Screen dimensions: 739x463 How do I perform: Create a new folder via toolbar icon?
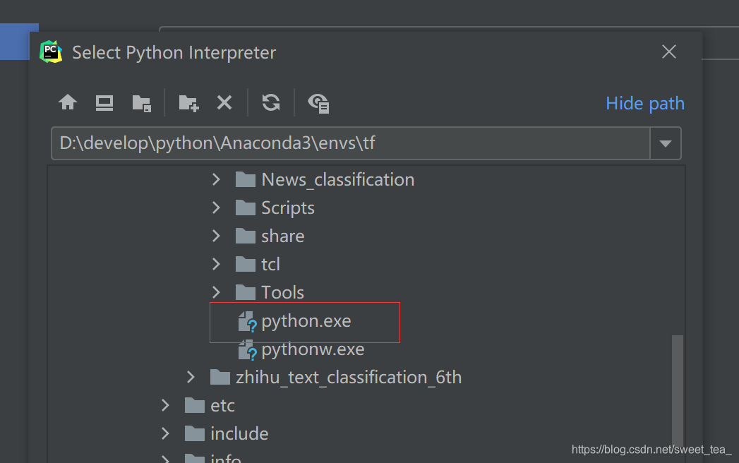[188, 103]
